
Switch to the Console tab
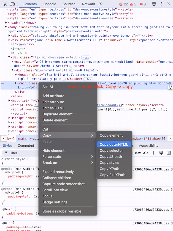pyautogui.click(x=50, y=4)
